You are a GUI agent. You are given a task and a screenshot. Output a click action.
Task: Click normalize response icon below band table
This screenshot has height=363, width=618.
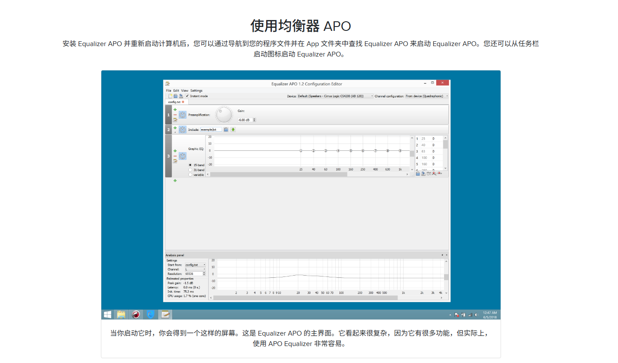pyautogui.click(x=434, y=173)
